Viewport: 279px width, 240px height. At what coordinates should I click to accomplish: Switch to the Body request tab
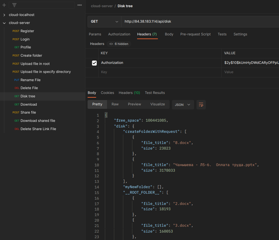[169, 34]
